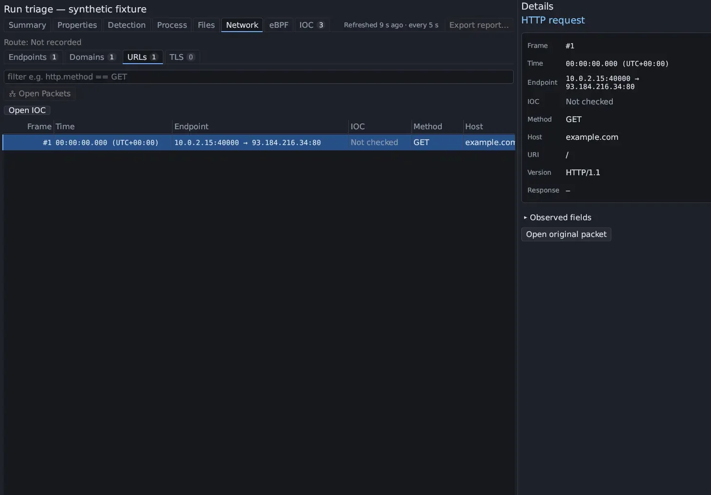Screen dimensions: 711x495
Task: Switch to the Properties tab
Action: [x=77, y=25]
